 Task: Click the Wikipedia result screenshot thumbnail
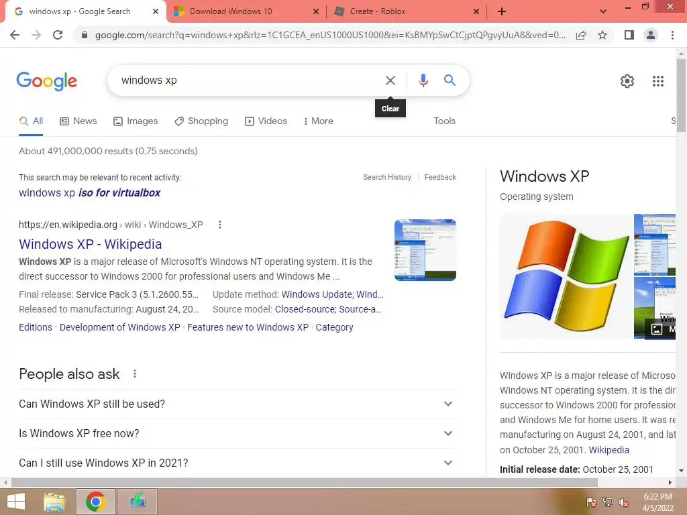tap(425, 250)
